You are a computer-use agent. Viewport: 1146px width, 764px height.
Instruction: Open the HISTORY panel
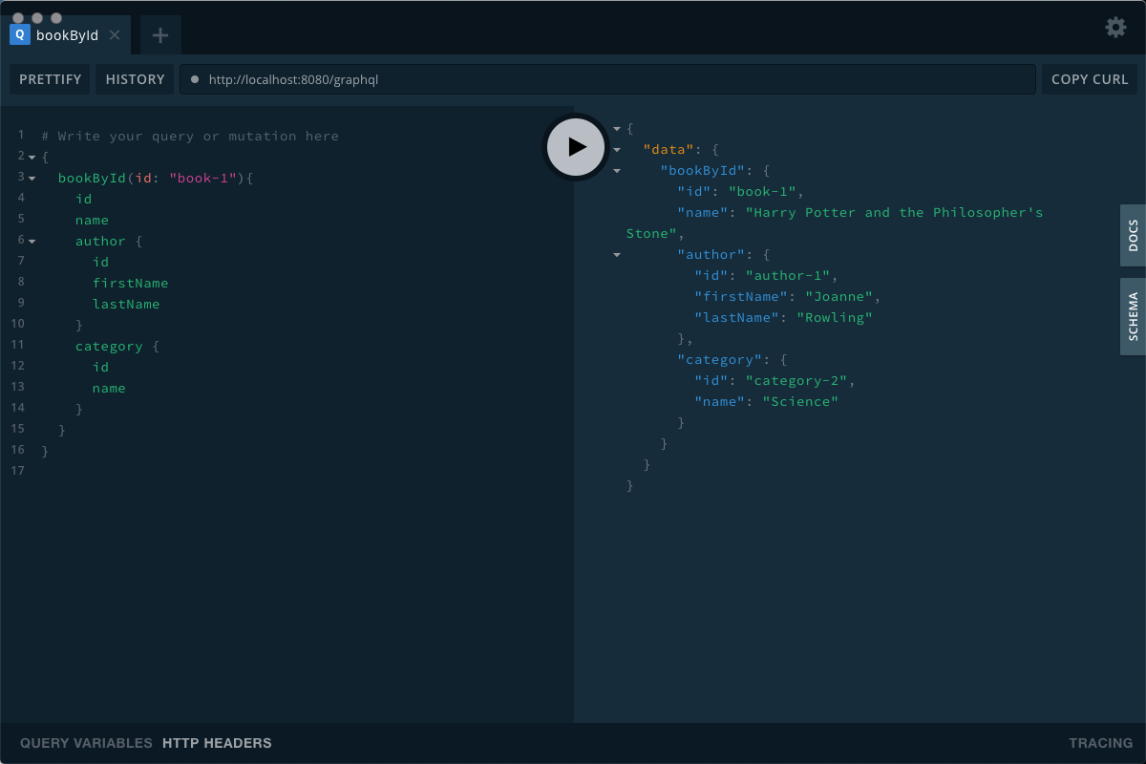pyautogui.click(x=135, y=79)
